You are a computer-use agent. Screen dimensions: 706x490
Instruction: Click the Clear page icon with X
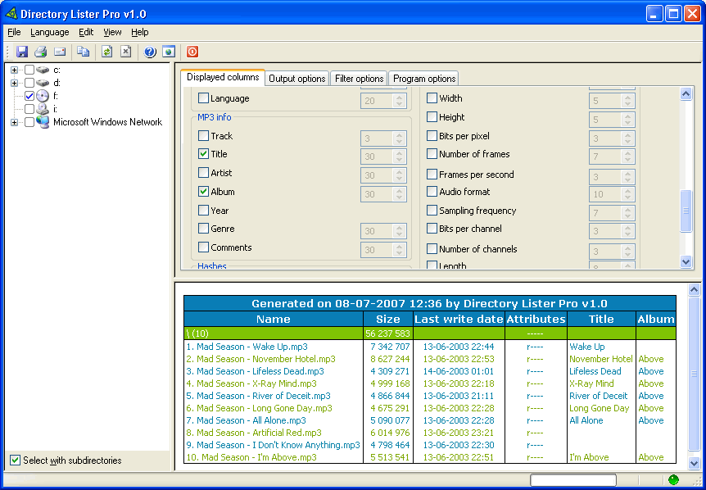125,52
